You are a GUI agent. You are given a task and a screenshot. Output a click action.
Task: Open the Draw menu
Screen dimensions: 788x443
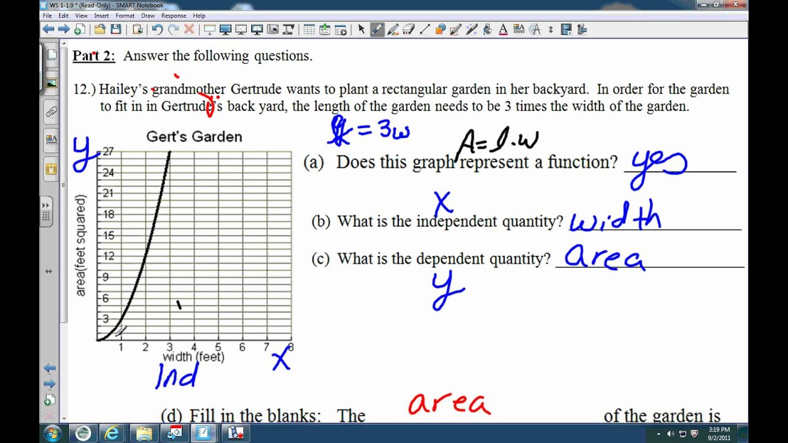[x=148, y=15]
